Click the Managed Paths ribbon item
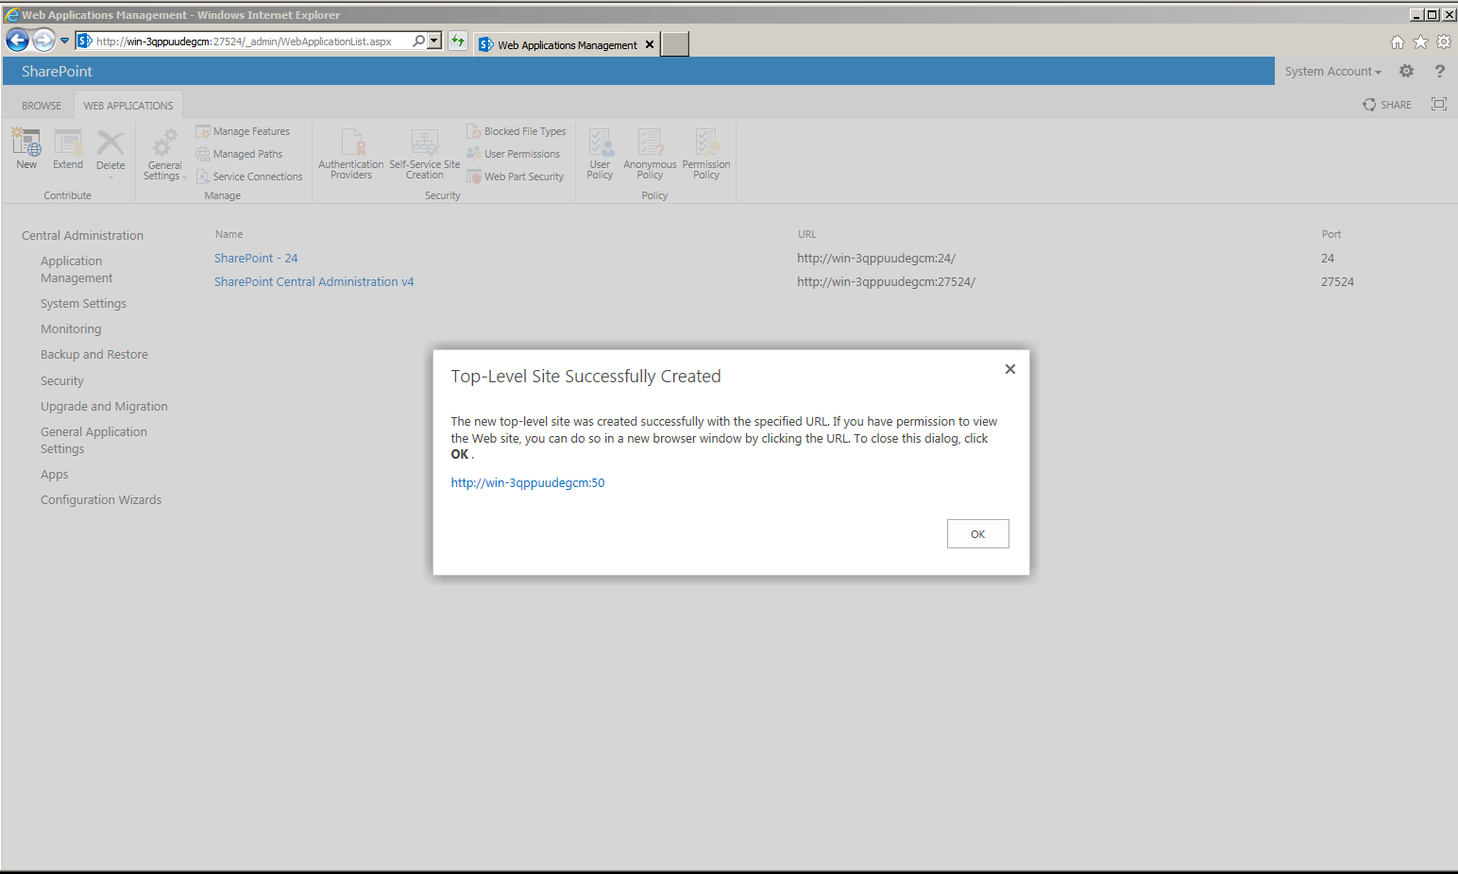 [239, 154]
